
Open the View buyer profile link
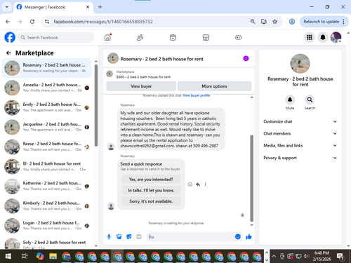197,95
